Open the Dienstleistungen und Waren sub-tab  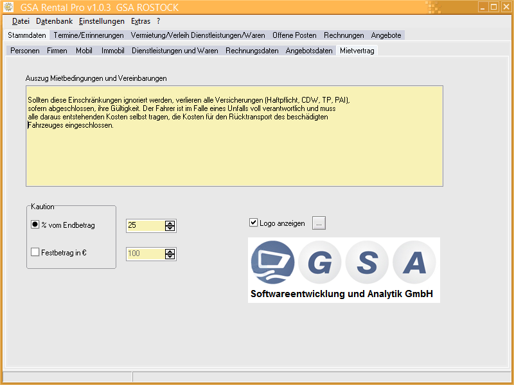pos(175,50)
